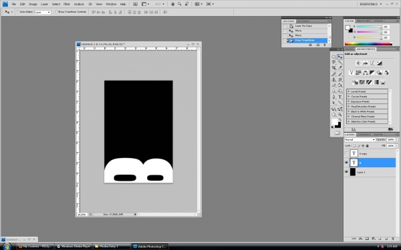Expand Levels Presets

pos(349,91)
